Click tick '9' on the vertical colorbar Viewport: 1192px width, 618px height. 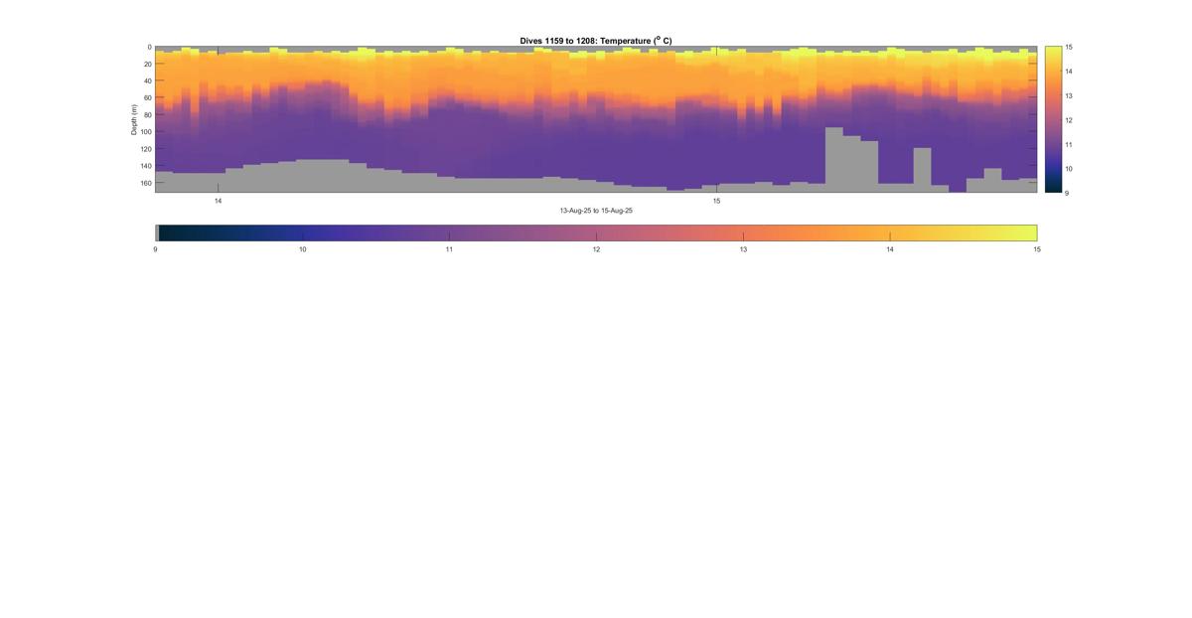pos(1066,192)
